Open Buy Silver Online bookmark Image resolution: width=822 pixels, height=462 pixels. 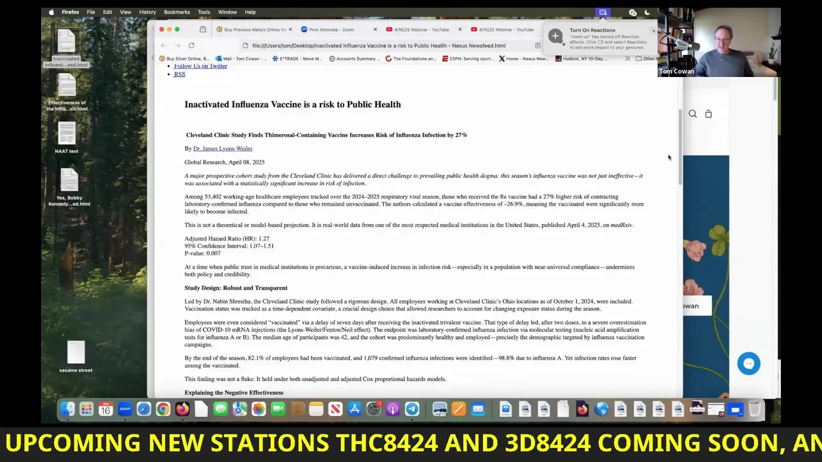[x=184, y=58]
